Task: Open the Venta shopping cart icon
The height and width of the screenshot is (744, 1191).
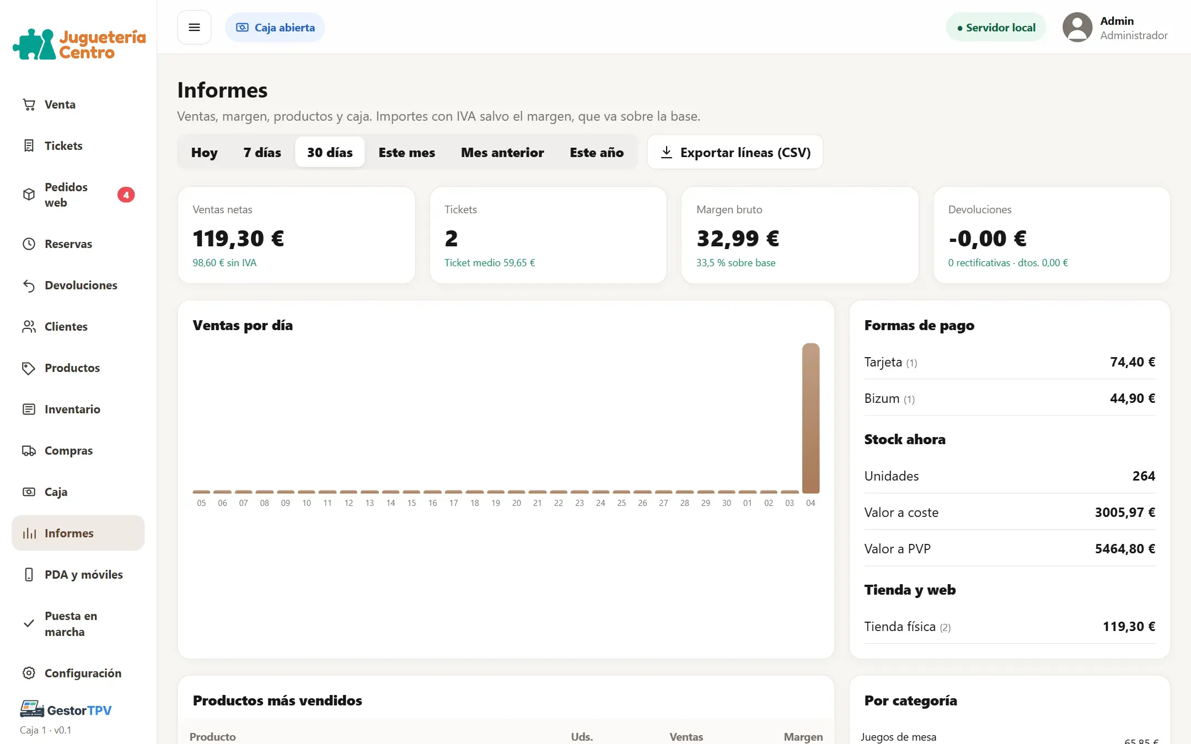Action: (29, 105)
